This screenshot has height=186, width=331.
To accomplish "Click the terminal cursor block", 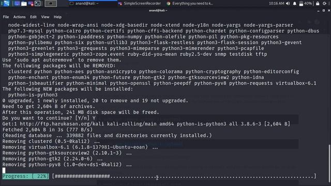I will click(4, 170).
